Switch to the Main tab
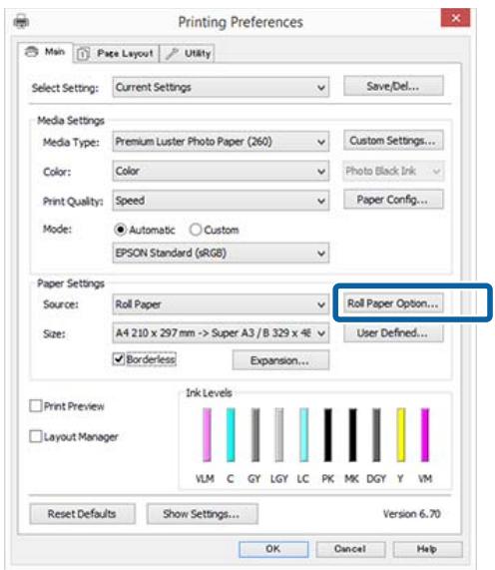This screenshot has height=570, width=495. (x=45, y=52)
